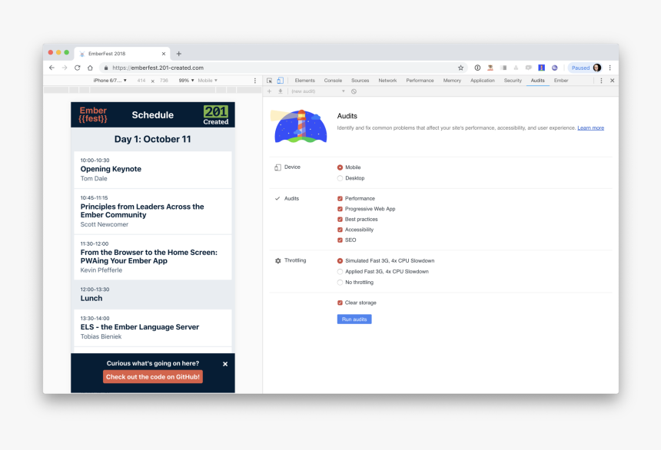Select Applied Fast 3G throttling option
The height and width of the screenshot is (450, 661).
340,272
